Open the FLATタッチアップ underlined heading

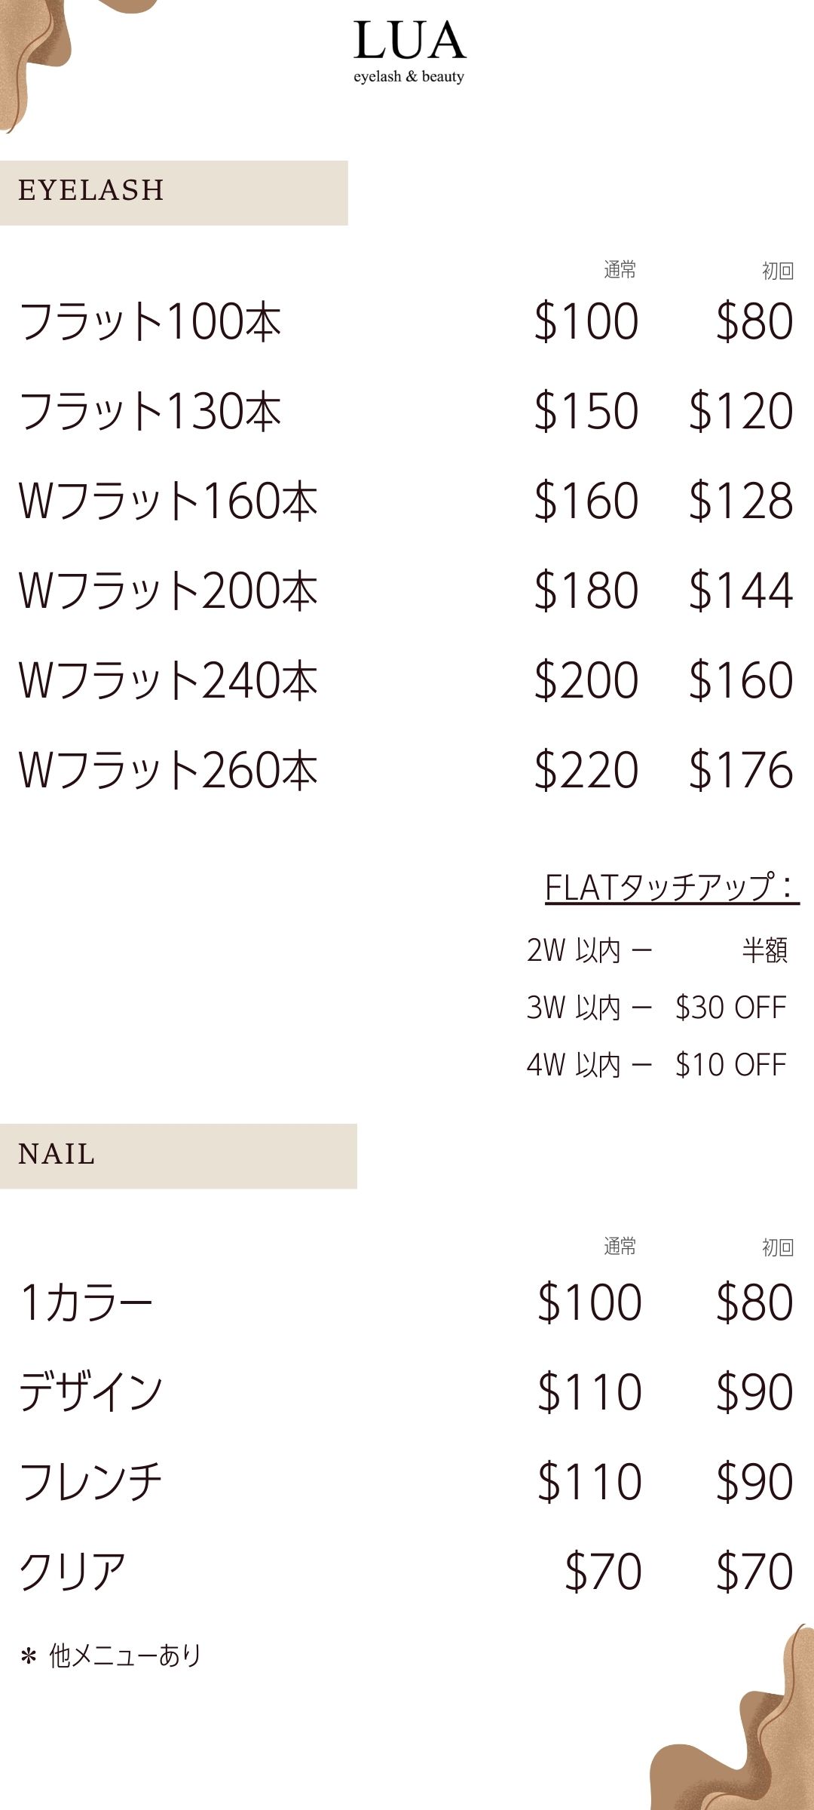click(x=670, y=888)
